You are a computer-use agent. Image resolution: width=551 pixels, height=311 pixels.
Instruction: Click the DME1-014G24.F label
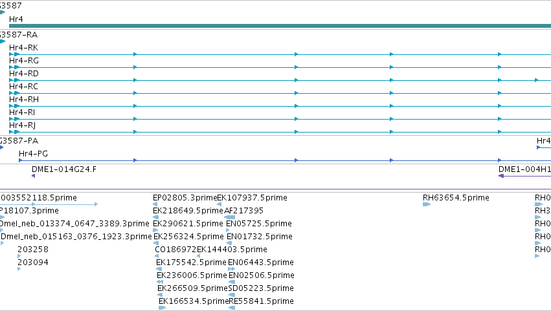coord(64,169)
